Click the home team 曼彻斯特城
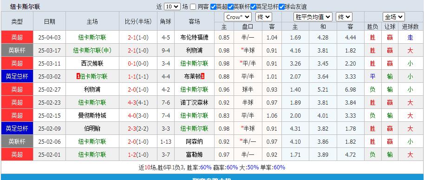 point(92,115)
